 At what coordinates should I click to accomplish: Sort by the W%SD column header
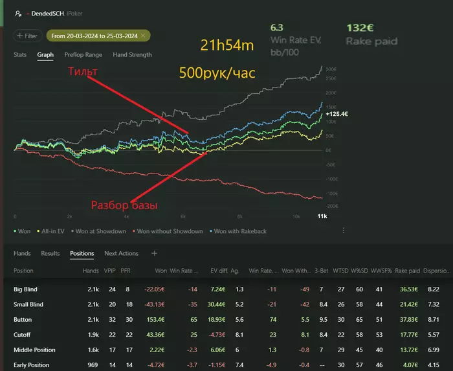[359, 271]
